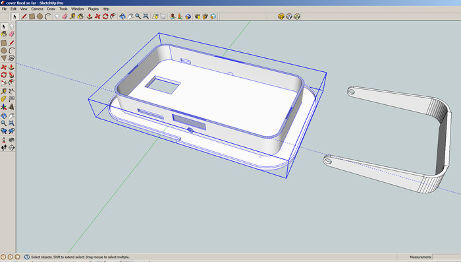Pick the Circle tool in top toolbar
Screen dimensions: 461x262
coord(40,16)
